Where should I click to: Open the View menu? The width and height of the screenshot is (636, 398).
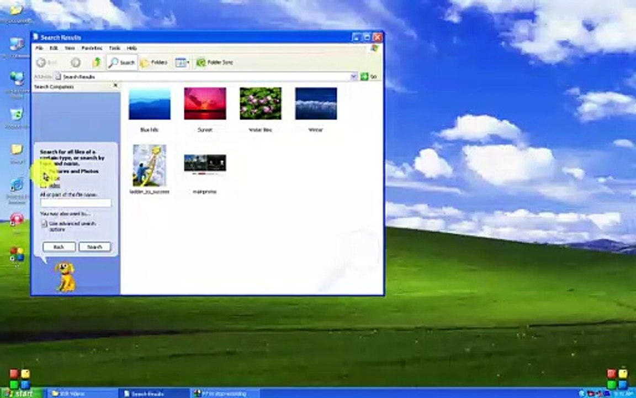pyautogui.click(x=70, y=48)
